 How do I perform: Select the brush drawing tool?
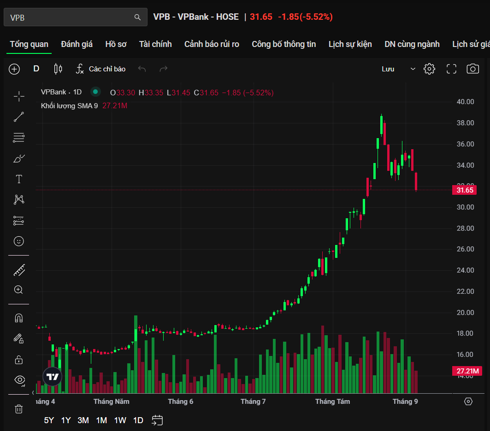19,158
